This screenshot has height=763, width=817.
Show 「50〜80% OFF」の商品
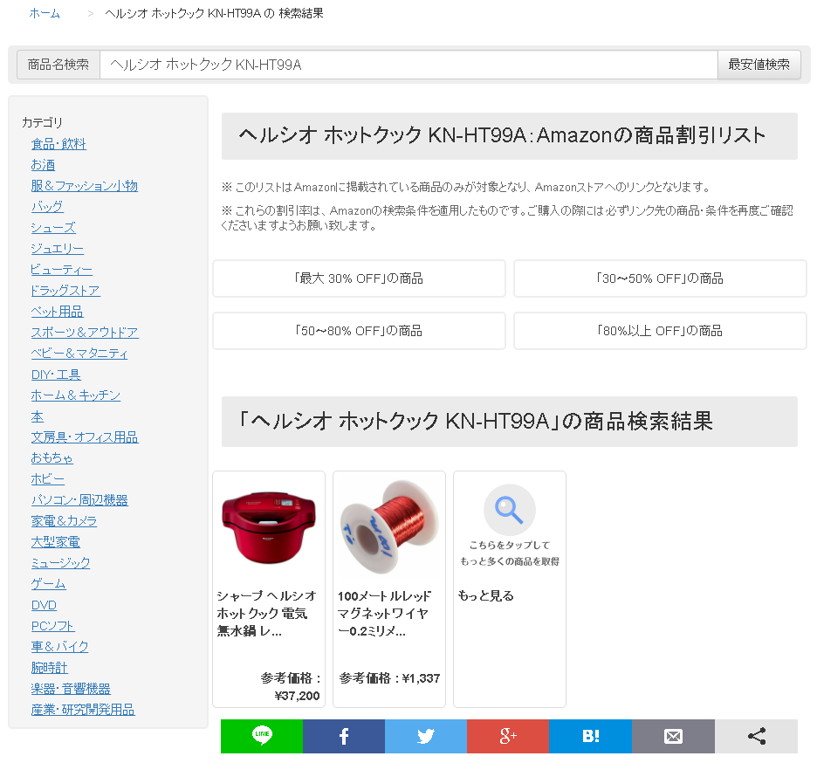[x=359, y=331]
